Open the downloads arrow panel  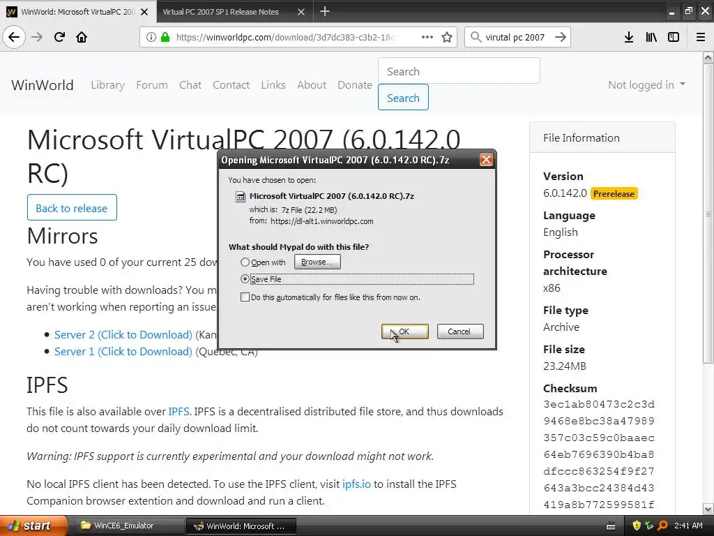click(x=629, y=37)
